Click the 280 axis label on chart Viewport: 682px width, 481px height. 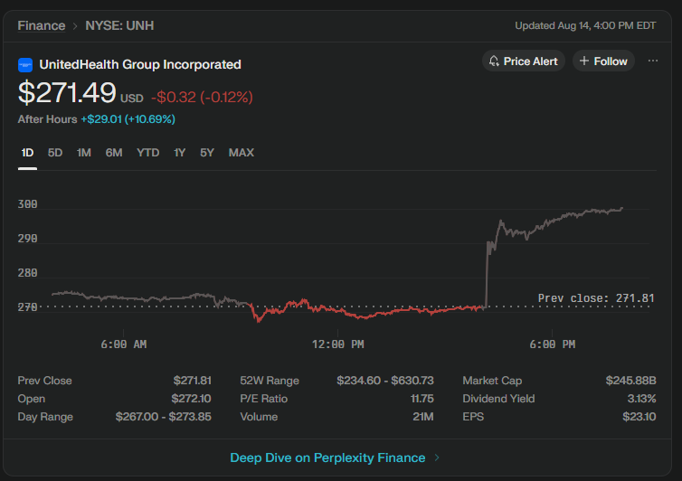pyautogui.click(x=27, y=273)
